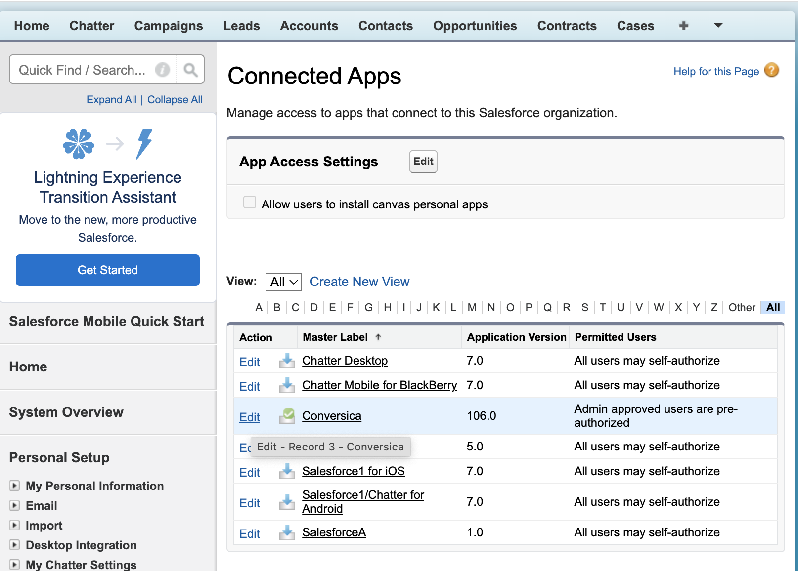Screen dimensions: 798x571
Task: Open the View dropdown set to All
Action: (284, 282)
